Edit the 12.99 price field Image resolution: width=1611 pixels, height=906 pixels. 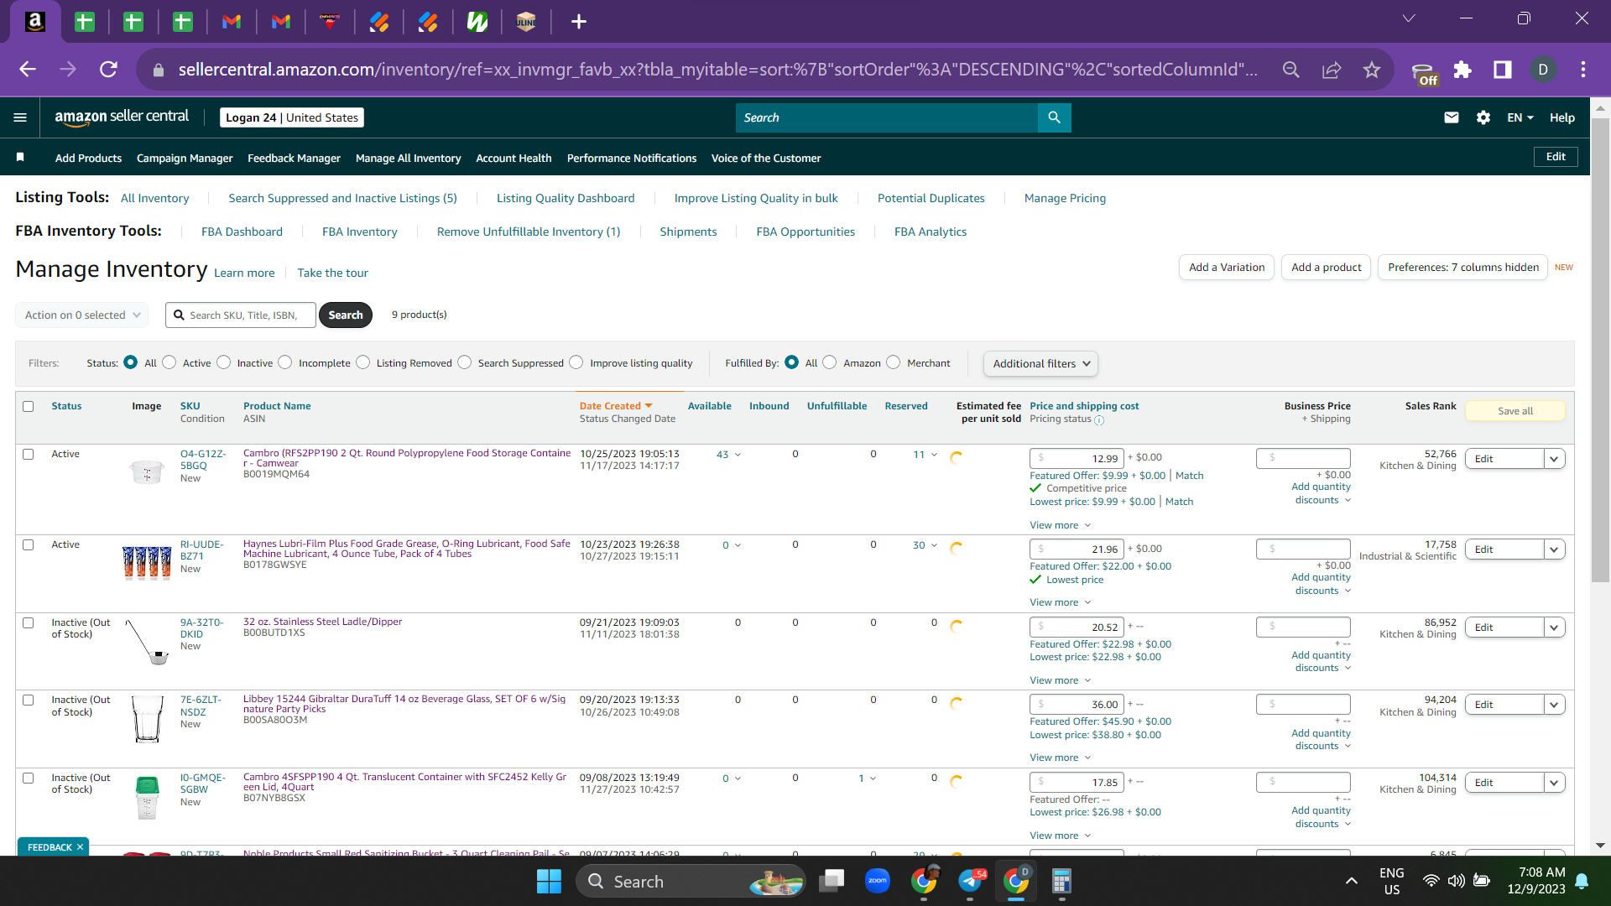coord(1077,458)
